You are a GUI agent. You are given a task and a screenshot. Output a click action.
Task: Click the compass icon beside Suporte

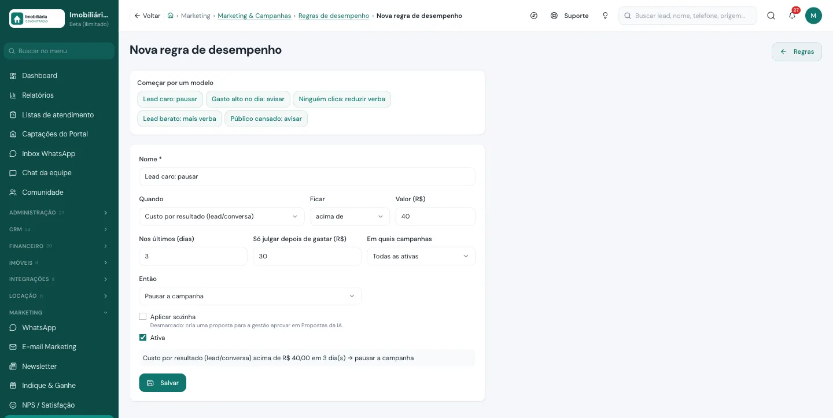point(534,16)
